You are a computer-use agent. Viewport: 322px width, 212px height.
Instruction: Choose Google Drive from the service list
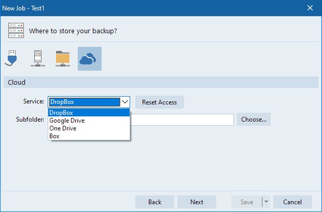89,121
